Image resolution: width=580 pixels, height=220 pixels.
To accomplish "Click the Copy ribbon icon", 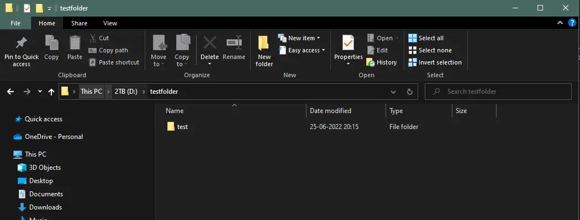I will 51,47.
